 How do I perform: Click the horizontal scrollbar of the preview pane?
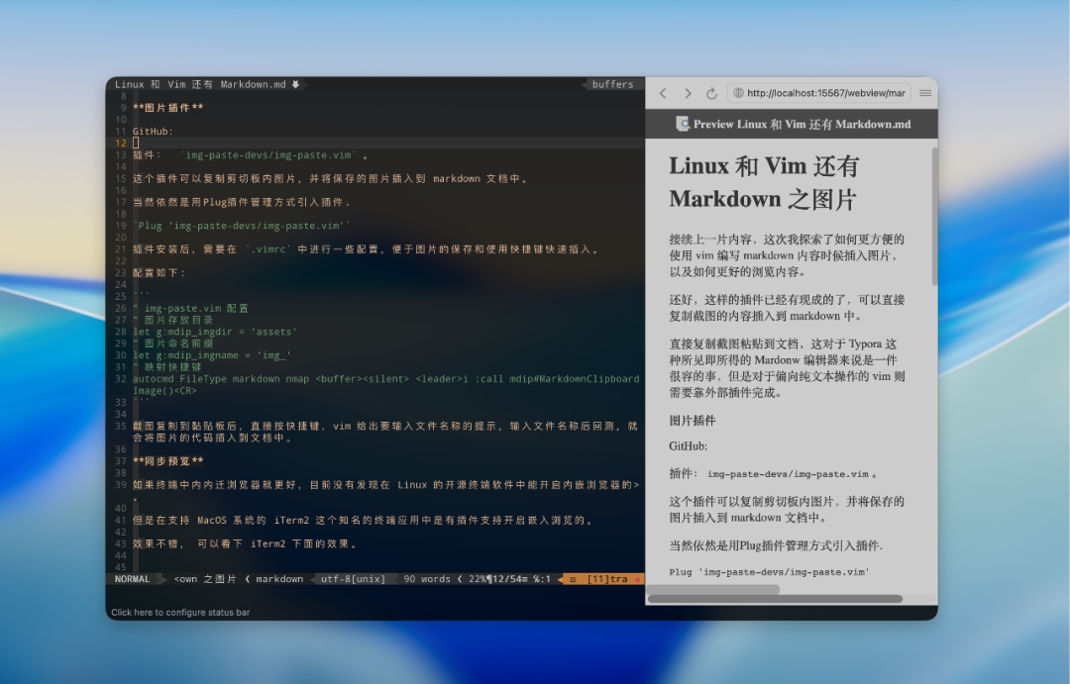[775, 599]
